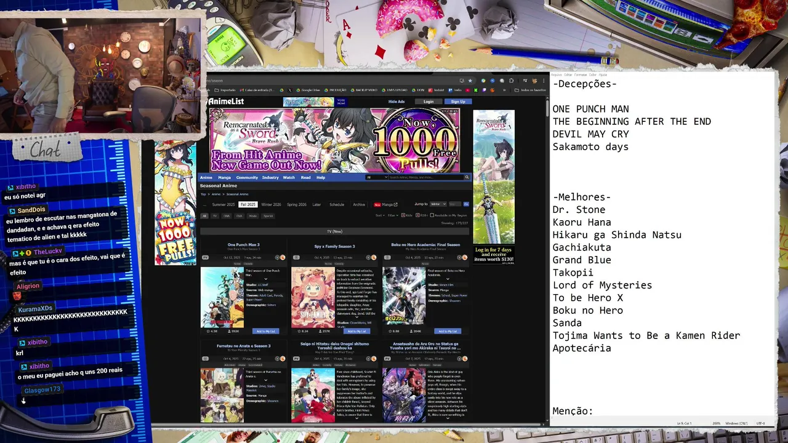Switch to the Winter 2026 season tab

tap(271, 205)
